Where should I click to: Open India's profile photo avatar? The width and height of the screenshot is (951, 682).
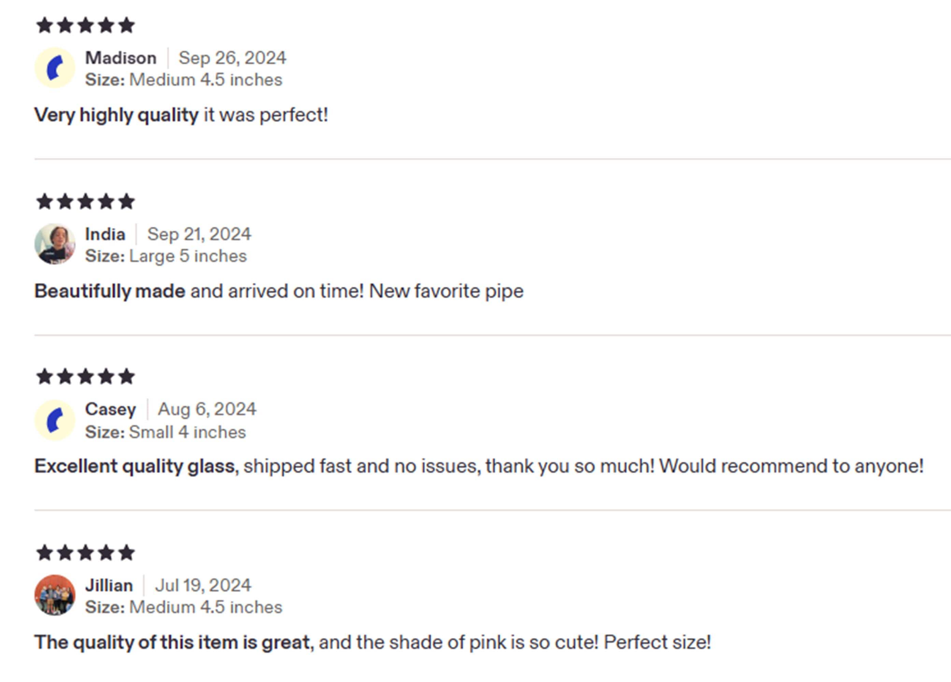pos(55,244)
